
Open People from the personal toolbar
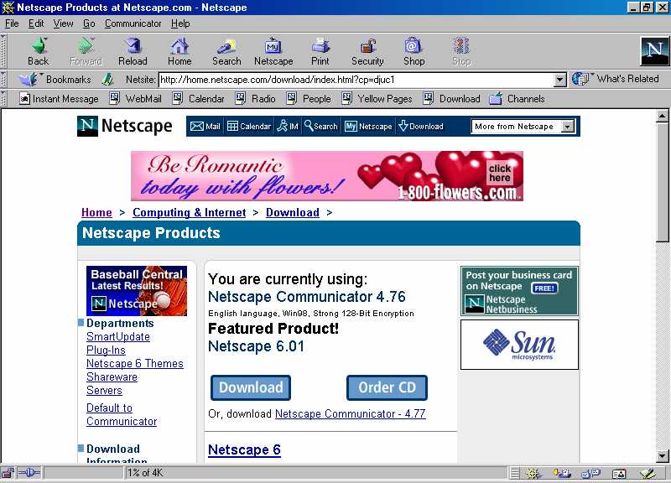(x=309, y=99)
